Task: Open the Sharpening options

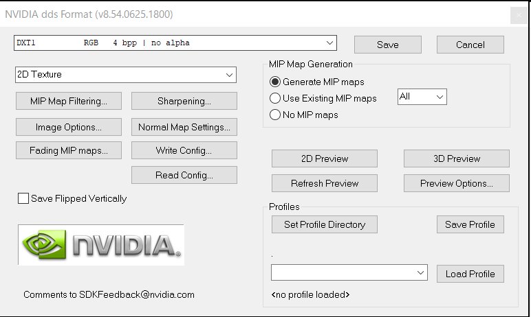Action: [184, 101]
